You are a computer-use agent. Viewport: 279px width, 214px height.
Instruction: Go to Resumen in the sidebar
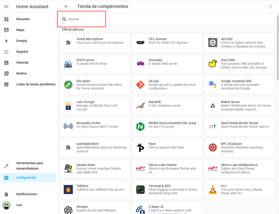click(23, 19)
